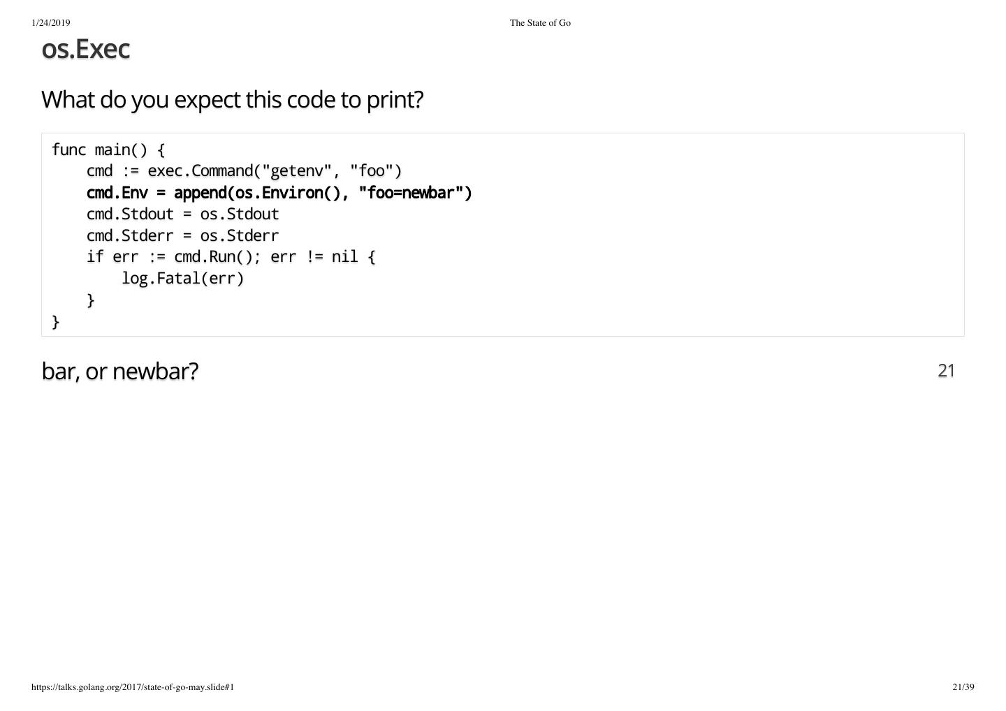Click the "cmd.Stderr = os.Stderr" line

(x=182, y=236)
